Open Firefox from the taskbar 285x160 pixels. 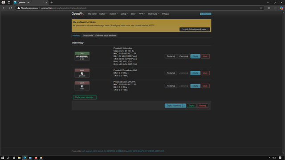pyautogui.click(x=36, y=158)
